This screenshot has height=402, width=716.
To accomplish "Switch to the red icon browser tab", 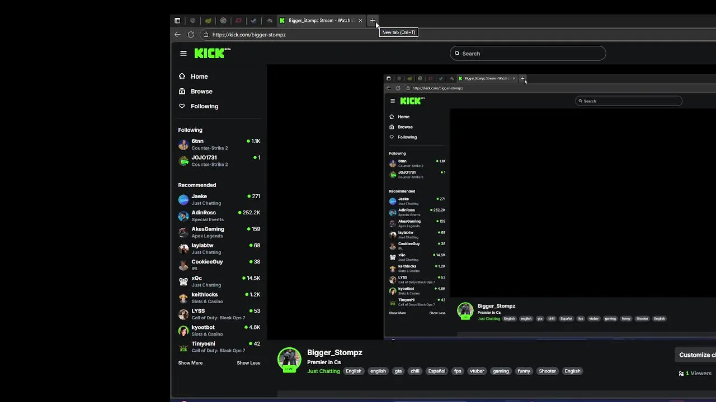I will coord(238,21).
